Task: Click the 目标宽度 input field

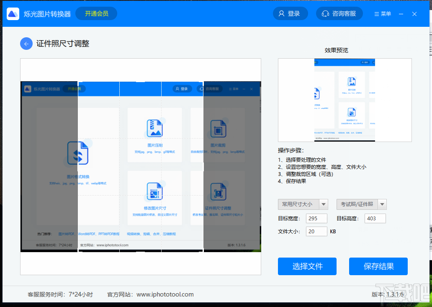Action: coord(316,218)
